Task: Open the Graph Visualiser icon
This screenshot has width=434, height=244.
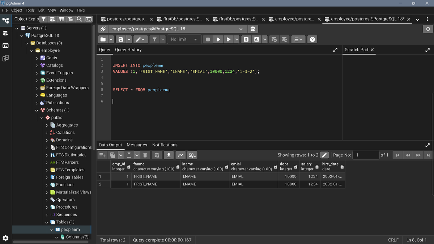Action: click(x=180, y=155)
